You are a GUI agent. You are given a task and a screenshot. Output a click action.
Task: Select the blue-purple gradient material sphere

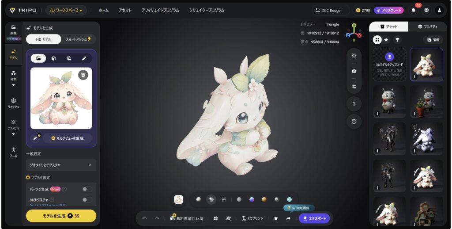coord(252,199)
